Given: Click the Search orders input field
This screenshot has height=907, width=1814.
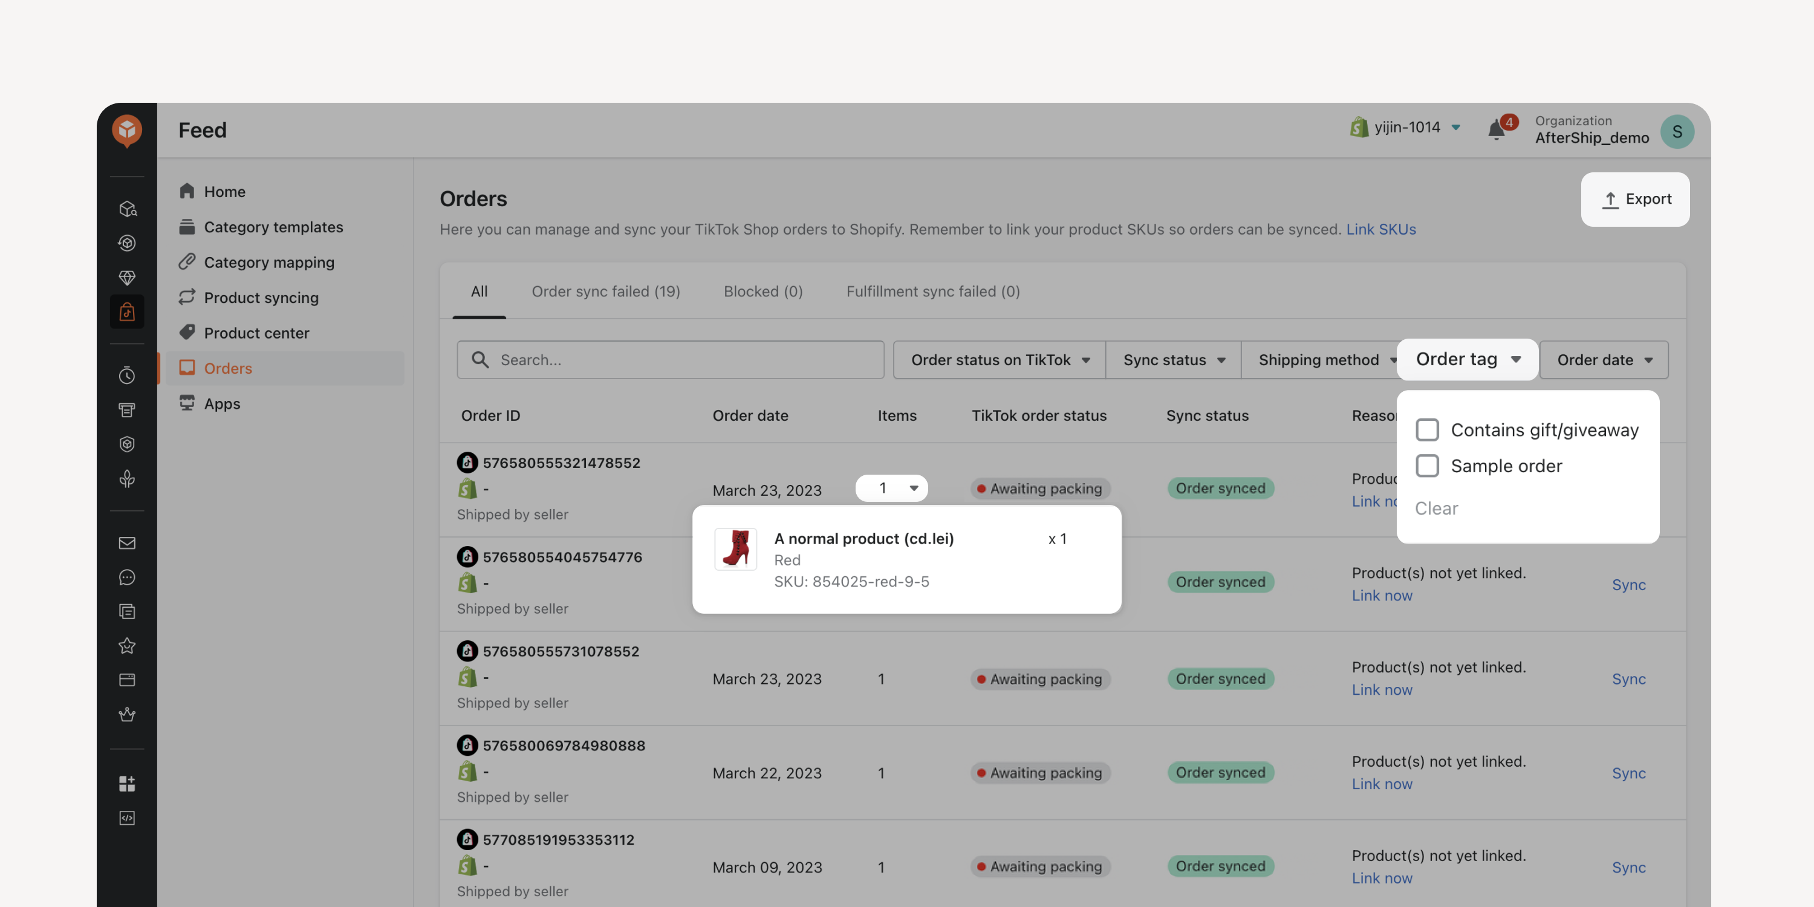Looking at the screenshot, I should click(x=671, y=360).
